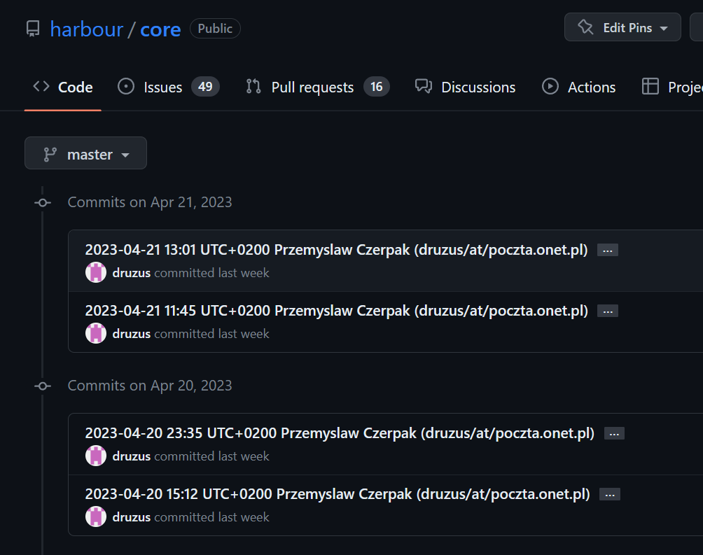Screen dimensions: 703x555
Task: Open the master branch dropdown
Action: click(x=85, y=154)
